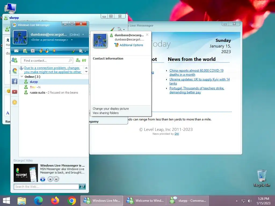Open the mail inbox envelope icon
Viewport: 275px width, 206px height.
(16, 51)
